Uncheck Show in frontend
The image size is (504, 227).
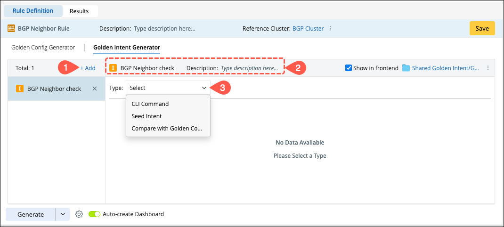point(349,68)
